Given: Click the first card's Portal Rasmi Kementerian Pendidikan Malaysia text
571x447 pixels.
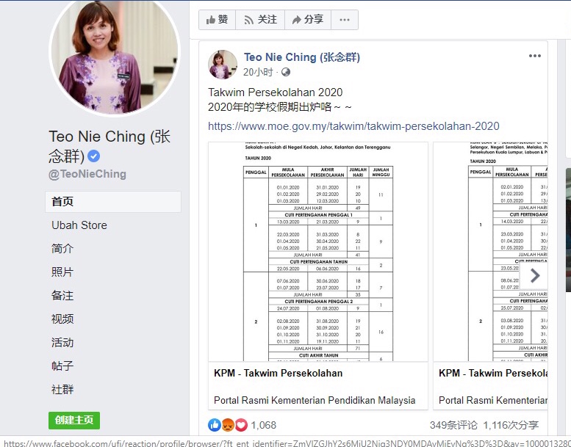Looking at the screenshot, I should [x=315, y=401].
